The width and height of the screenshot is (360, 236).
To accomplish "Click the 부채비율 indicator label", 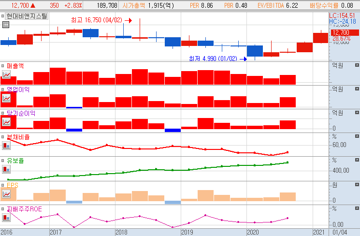I will pyautogui.click(x=18, y=137).
